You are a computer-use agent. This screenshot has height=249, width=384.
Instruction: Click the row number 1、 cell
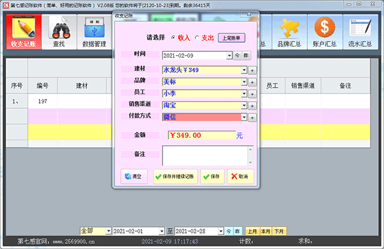[17, 101]
